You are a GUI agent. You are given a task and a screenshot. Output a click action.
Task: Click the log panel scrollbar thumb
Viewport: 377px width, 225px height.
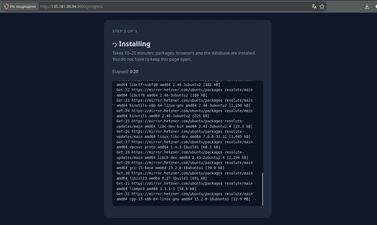262,189
